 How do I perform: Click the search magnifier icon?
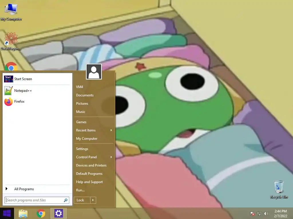click(x=66, y=200)
